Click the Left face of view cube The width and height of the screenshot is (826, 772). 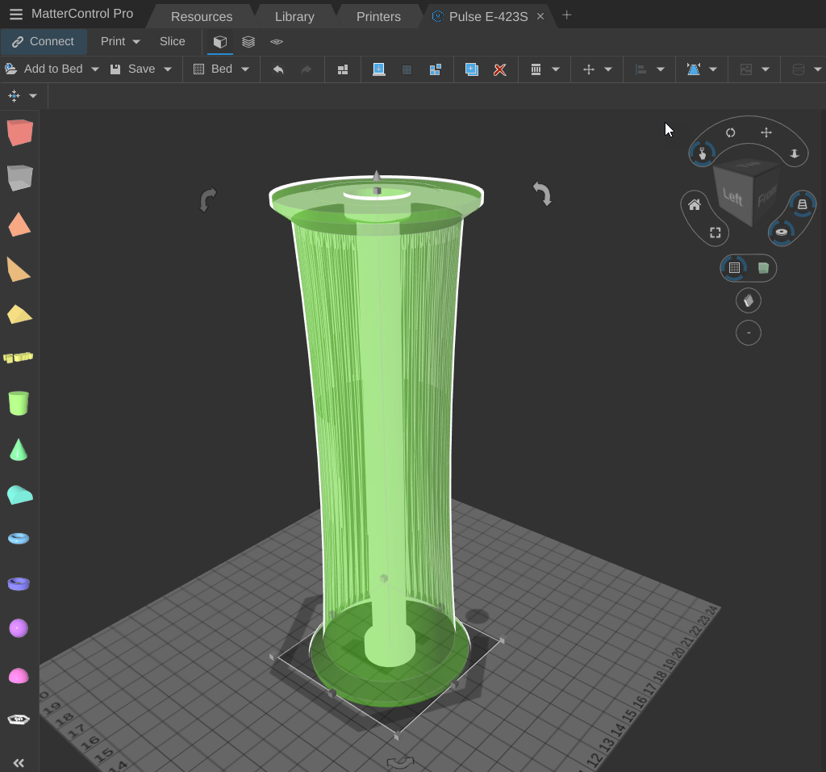click(732, 197)
